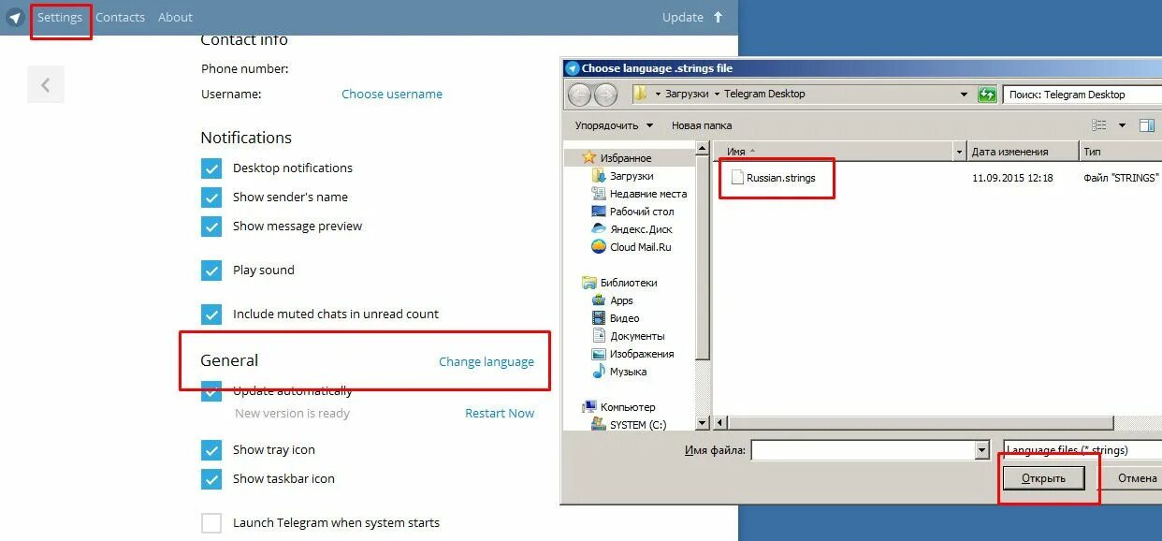The width and height of the screenshot is (1162, 541).
Task: Click the back navigation arrow in file dialog
Action: [x=580, y=95]
